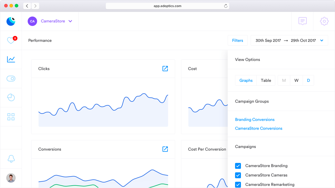Open the date range dropdown arrow

322,41
